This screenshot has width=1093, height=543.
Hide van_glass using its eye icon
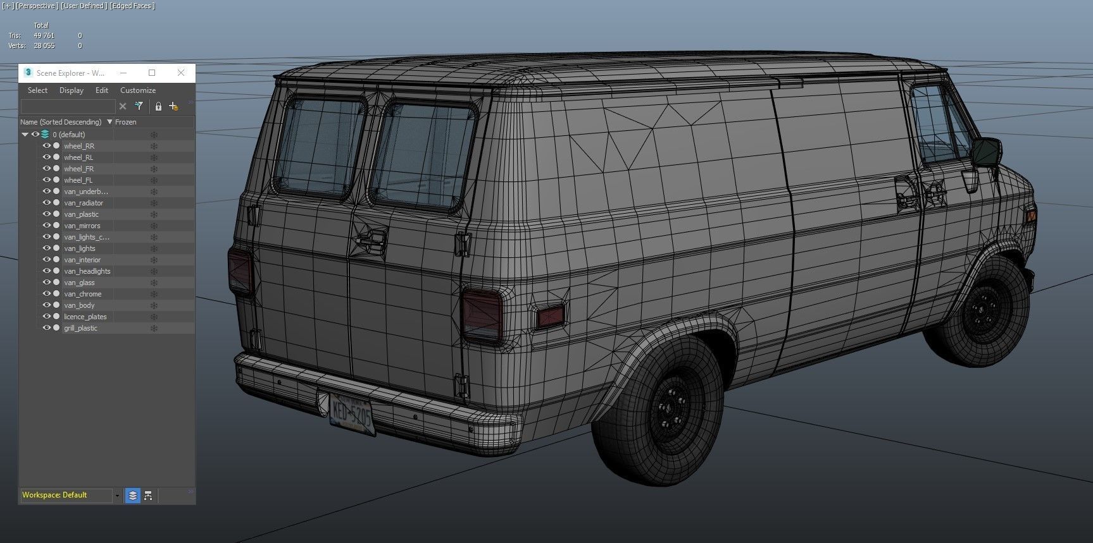click(46, 283)
